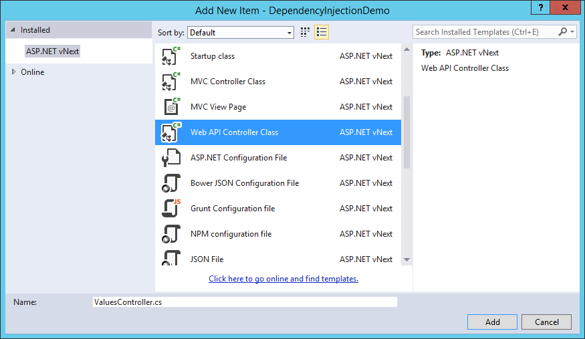The width and height of the screenshot is (585, 339).
Task: Select the NPM configuration file template
Action: 278,234
